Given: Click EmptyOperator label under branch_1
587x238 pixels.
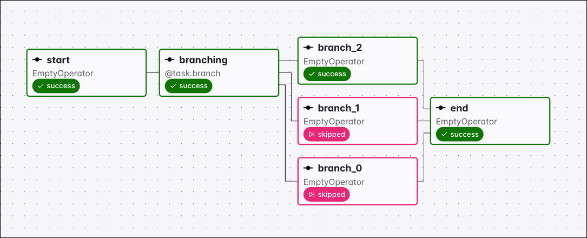Looking at the screenshot, I should 334,122.
